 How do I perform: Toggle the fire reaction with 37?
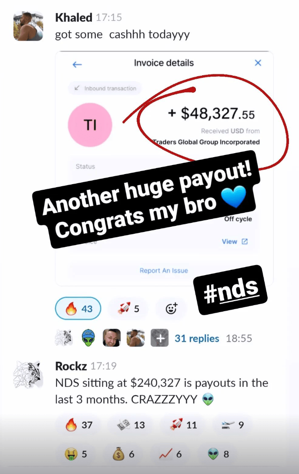click(79, 425)
